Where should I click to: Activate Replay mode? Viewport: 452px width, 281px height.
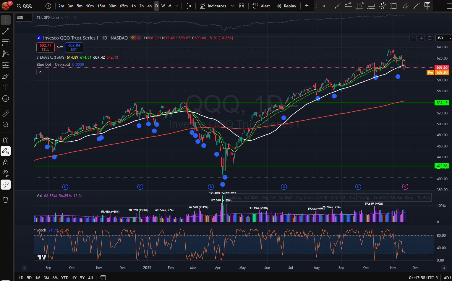point(286,6)
